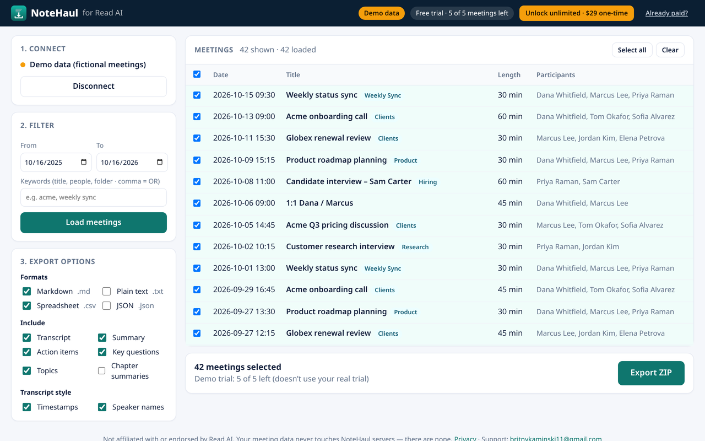Image resolution: width=705 pixels, height=441 pixels.
Task: Click Load meetings
Action: (94, 223)
